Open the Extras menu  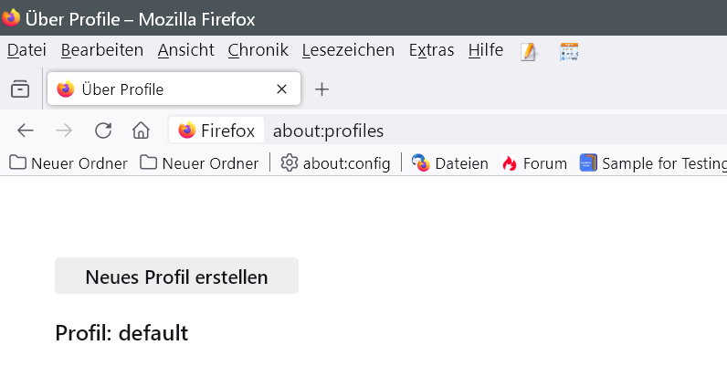point(431,50)
